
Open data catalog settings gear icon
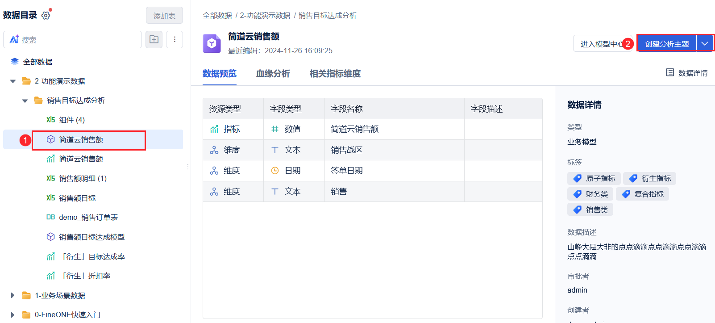click(x=46, y=16)
